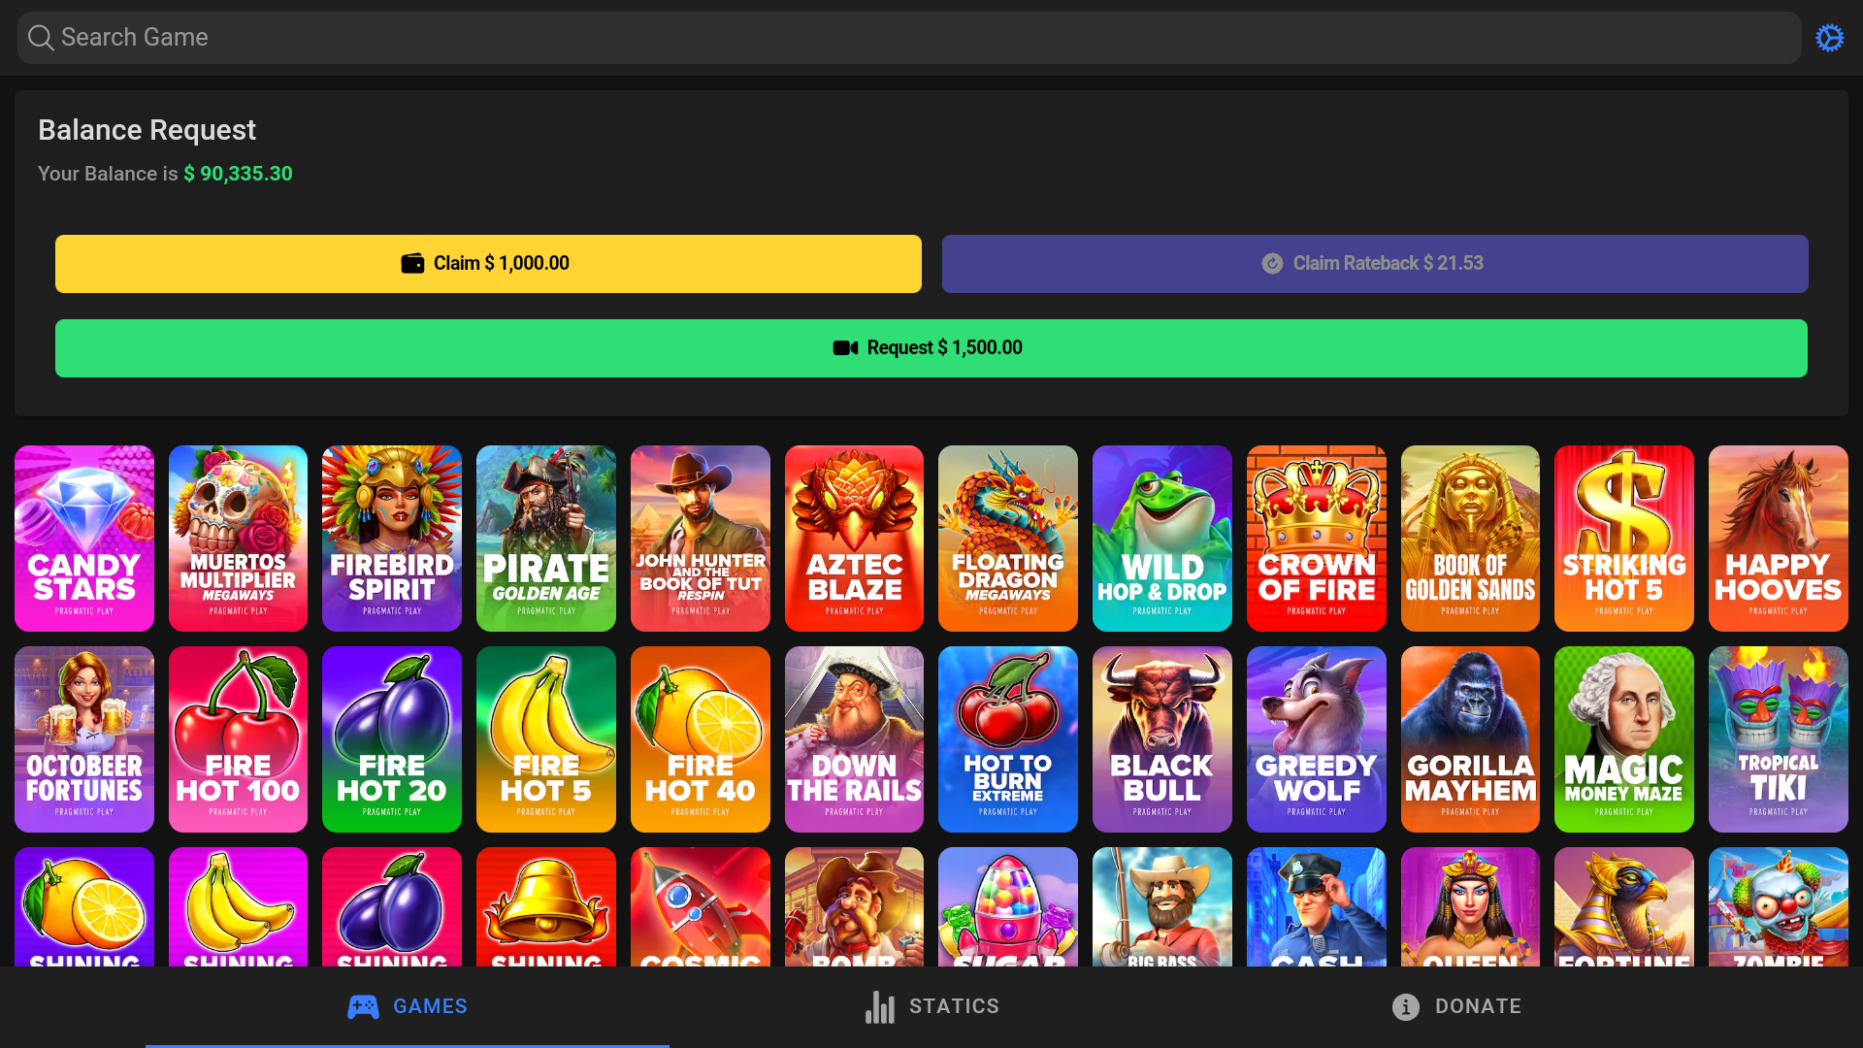Viewport: 1863px width, 1048px height.
Task: Focus the Search Game field
Action: (909, 38)
